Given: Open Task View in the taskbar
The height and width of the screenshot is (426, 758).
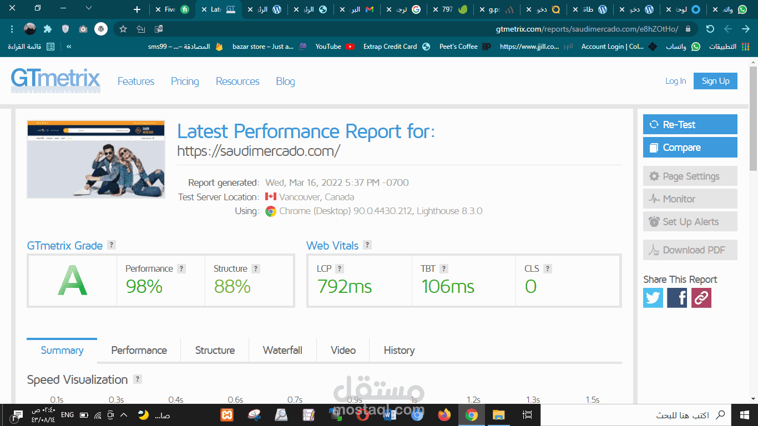Looking at the screenshot, I should [x=528, y=415].
